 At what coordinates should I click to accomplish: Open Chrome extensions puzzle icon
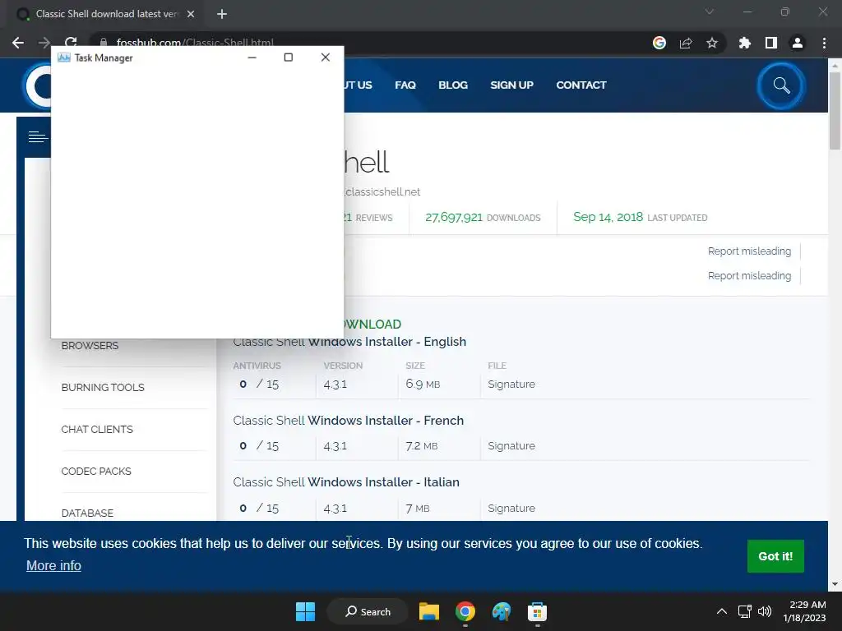745,43
